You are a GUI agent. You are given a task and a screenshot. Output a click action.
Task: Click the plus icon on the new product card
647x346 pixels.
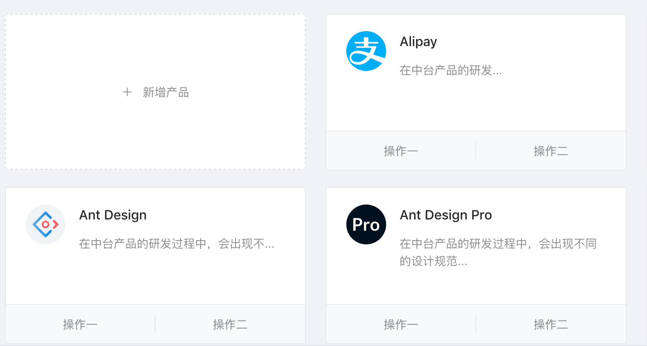[x=127, y=92]
